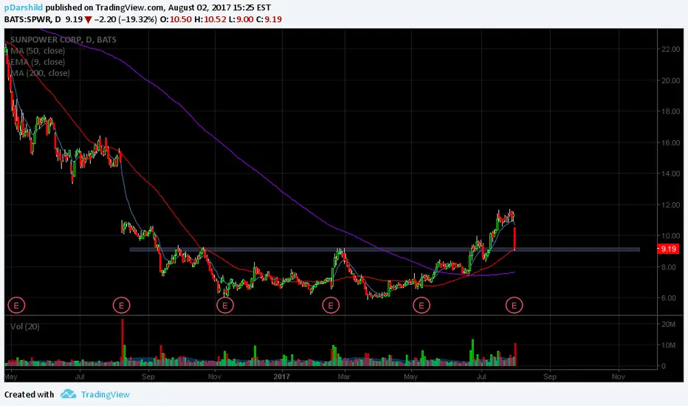Click the −2.20 (−19.32%) change value

point(125,19)
